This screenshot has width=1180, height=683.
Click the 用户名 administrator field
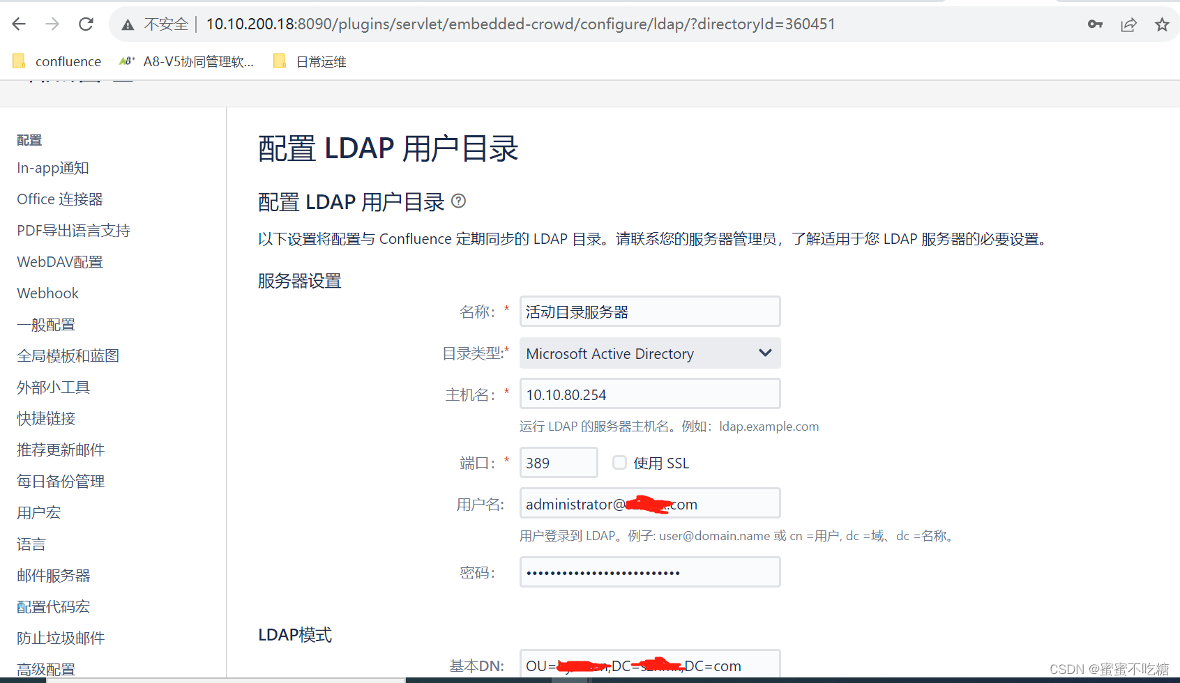[x=650, y=503]
